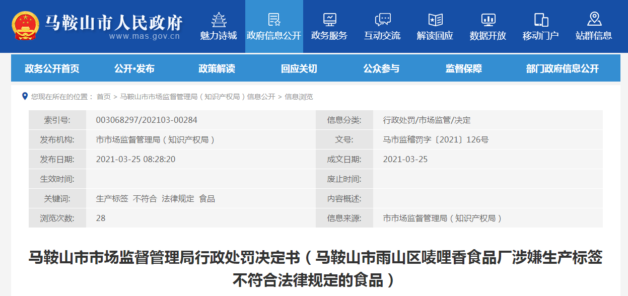
Task: Open 互动交流 menu label
Action: (x=382, y=36)
